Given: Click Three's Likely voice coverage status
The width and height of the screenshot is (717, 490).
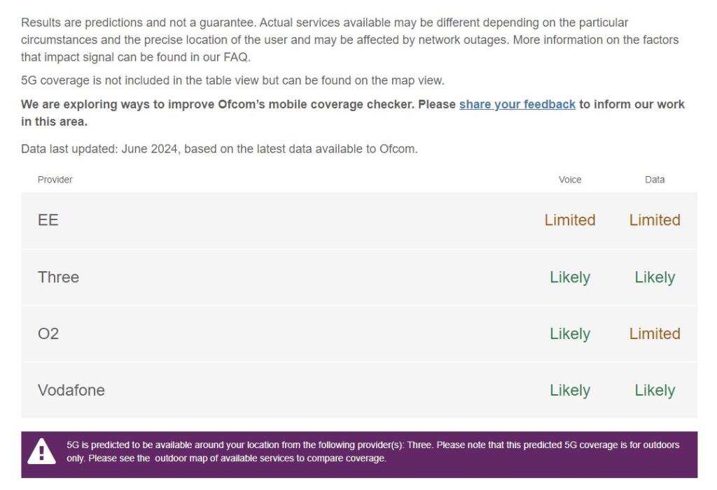Looking at the screenshot, I should tap(570, 277).
